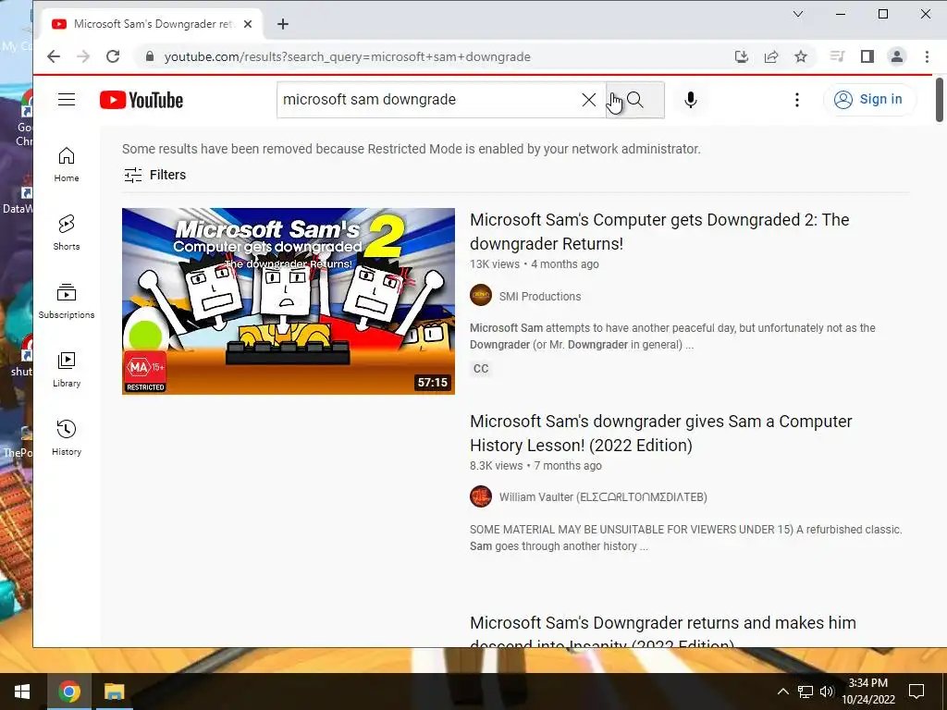
Task: Show hidden system tray icons
Action: [782, 692]
